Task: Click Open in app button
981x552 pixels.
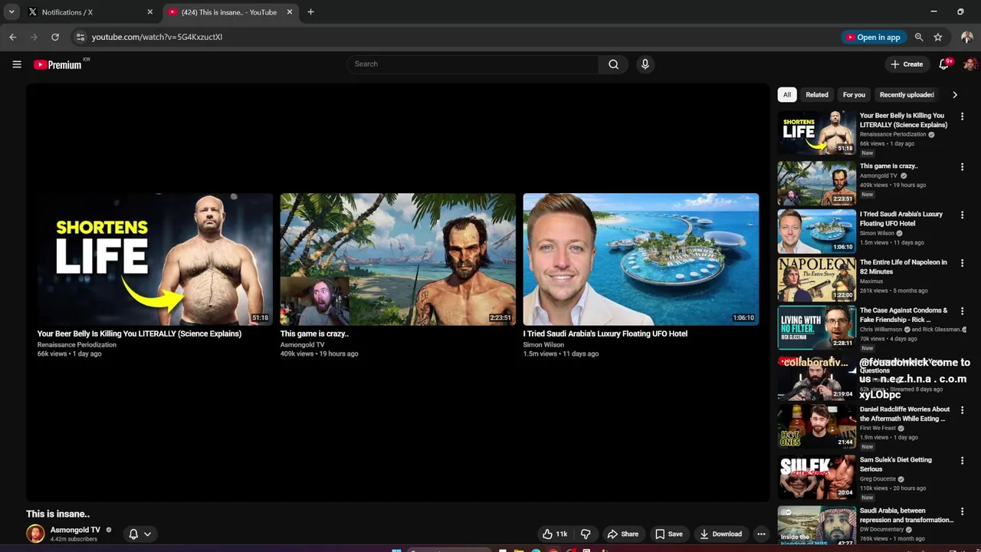Action: tap(874, 37)
